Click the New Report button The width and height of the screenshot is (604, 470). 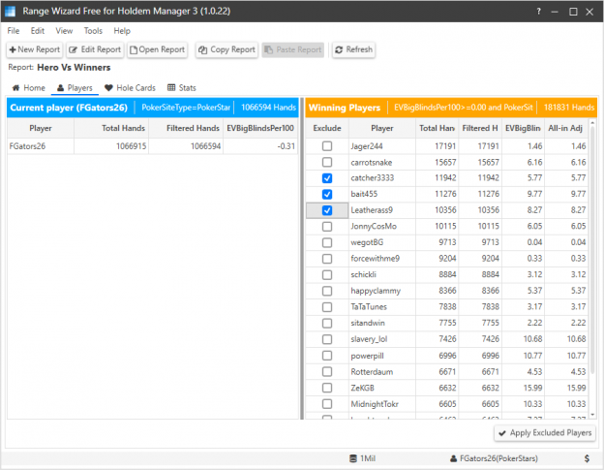coord(35,49)
